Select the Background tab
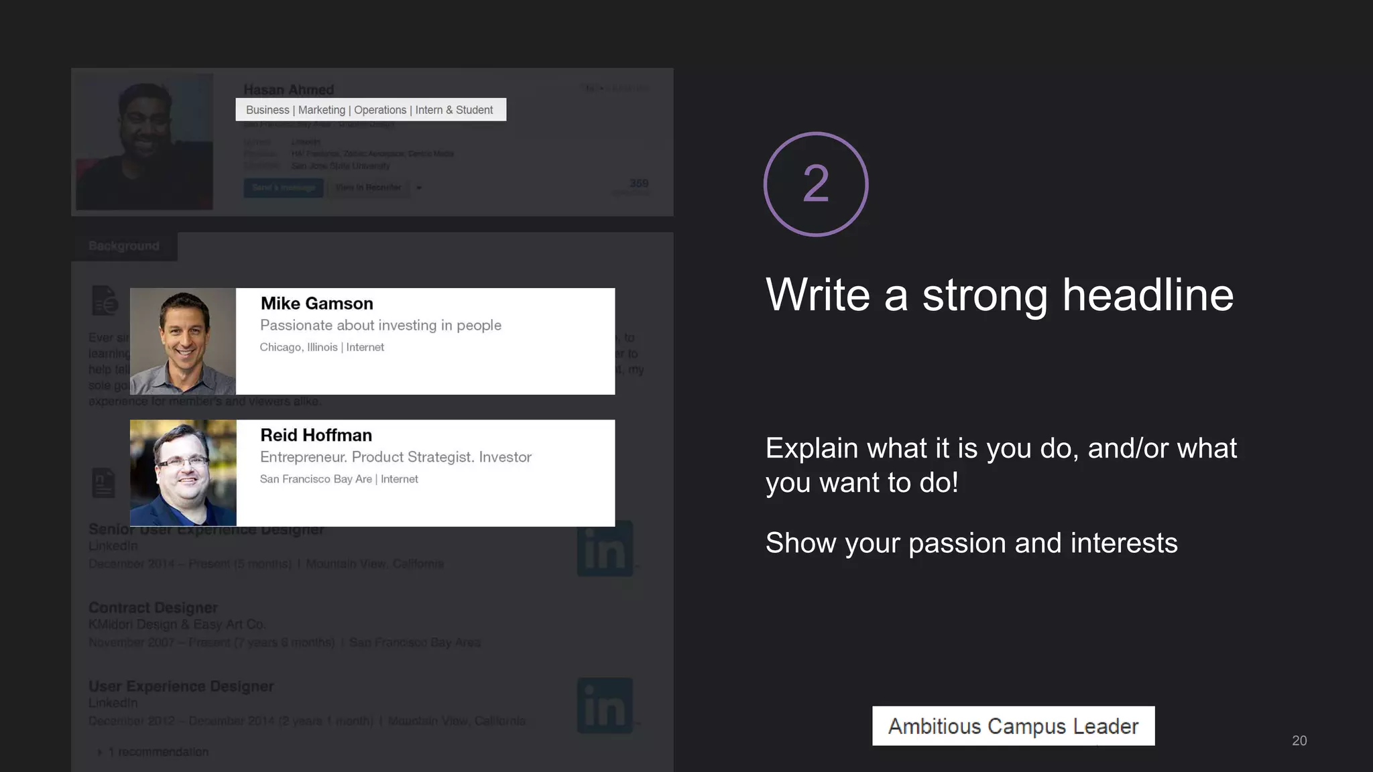The height and width of the screenshot is (772, 1373). pos(124,246)
